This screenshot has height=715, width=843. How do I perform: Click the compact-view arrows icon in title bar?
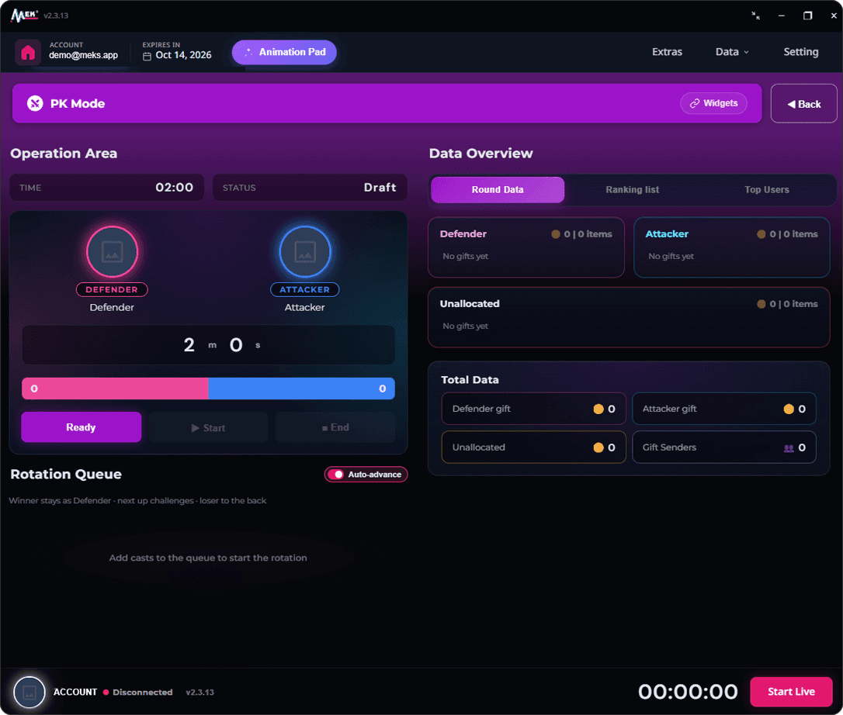point(755,16)
